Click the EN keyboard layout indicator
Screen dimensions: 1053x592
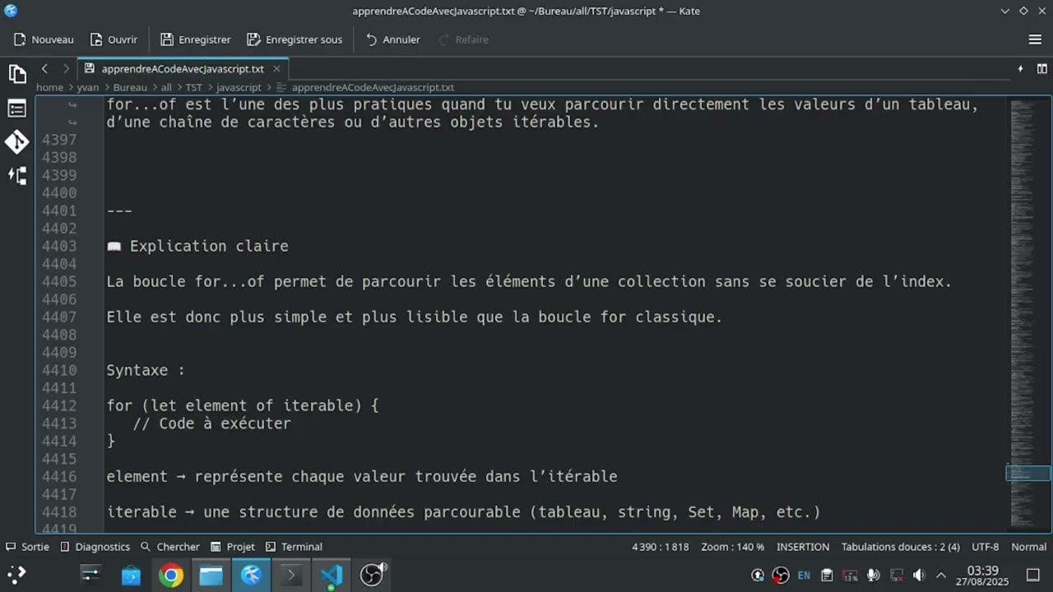(x=804, y=575)
